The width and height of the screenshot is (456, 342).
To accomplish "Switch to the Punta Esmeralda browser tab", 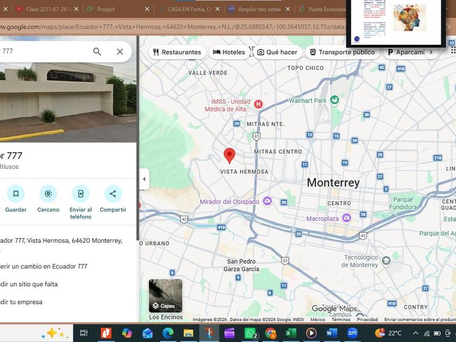I will pyautogui.click(x=323, y=9).
